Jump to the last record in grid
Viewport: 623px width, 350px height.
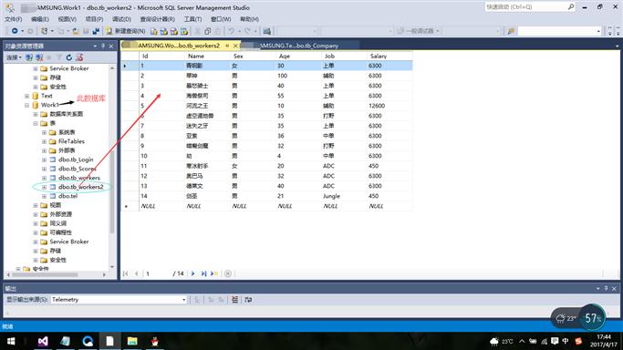pyautogui.click(x=203, y=273)
